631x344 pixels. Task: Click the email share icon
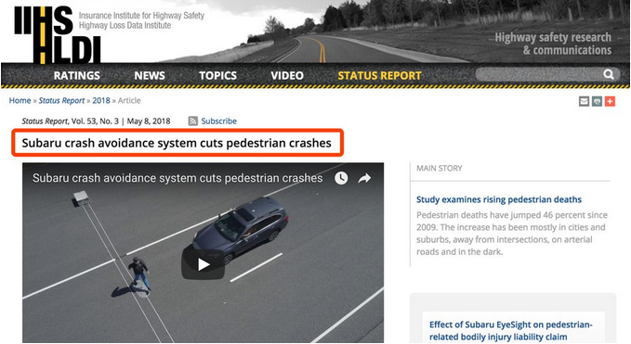click(584, 102)
